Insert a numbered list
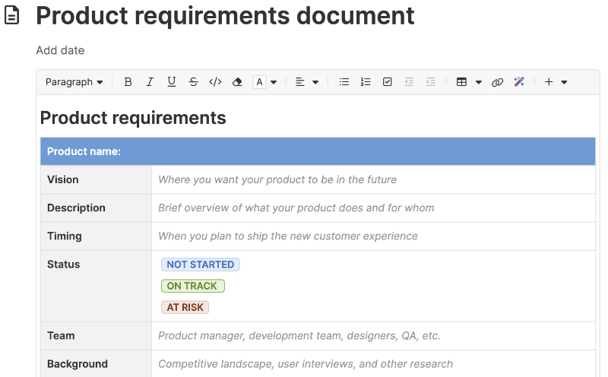This screenshot has width=608, height=377. coord(366,82)
